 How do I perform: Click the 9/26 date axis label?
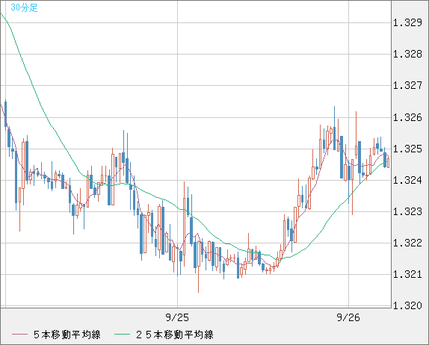click(348, 317)
